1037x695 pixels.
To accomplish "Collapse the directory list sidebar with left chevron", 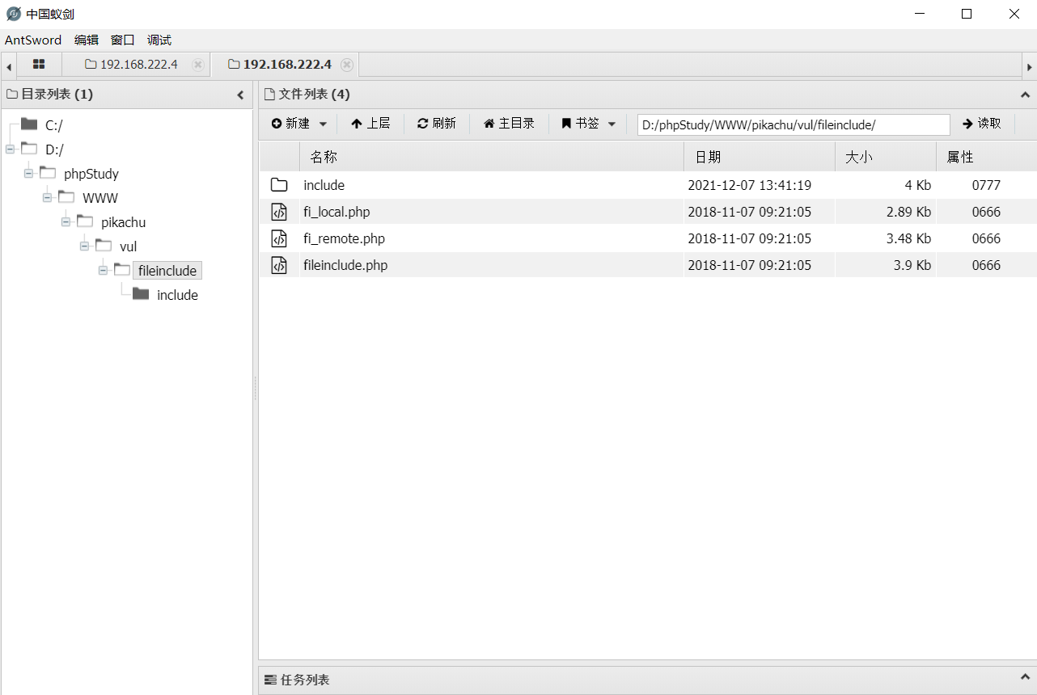I will pos(239,94).
